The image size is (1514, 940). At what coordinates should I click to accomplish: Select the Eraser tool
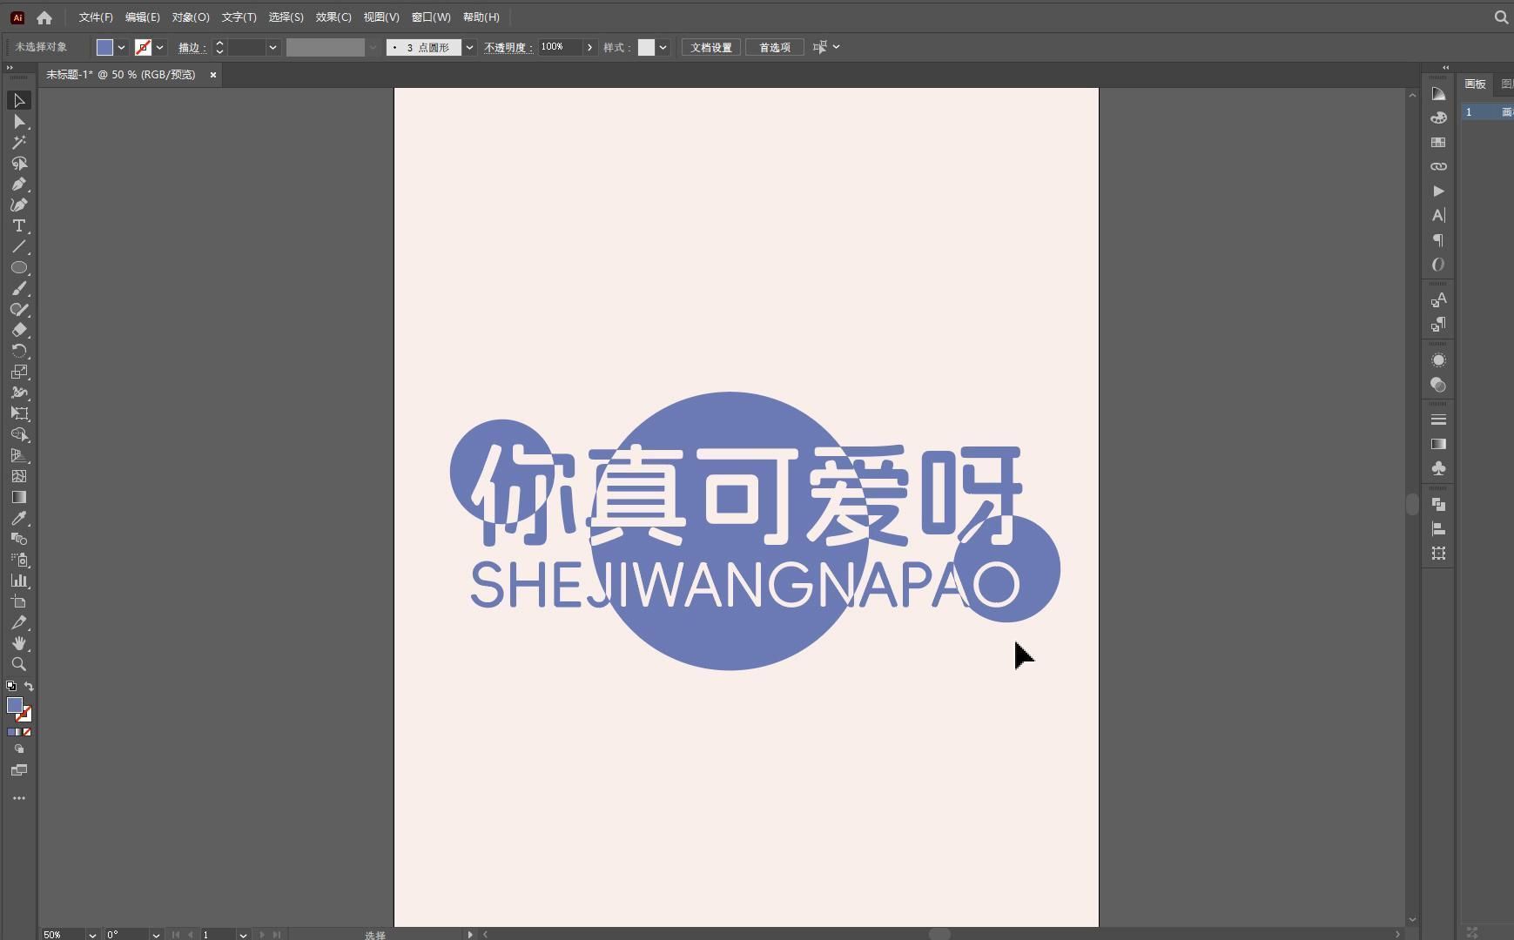point(18,331)
